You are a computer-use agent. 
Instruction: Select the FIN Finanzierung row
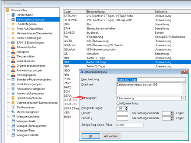127,37
